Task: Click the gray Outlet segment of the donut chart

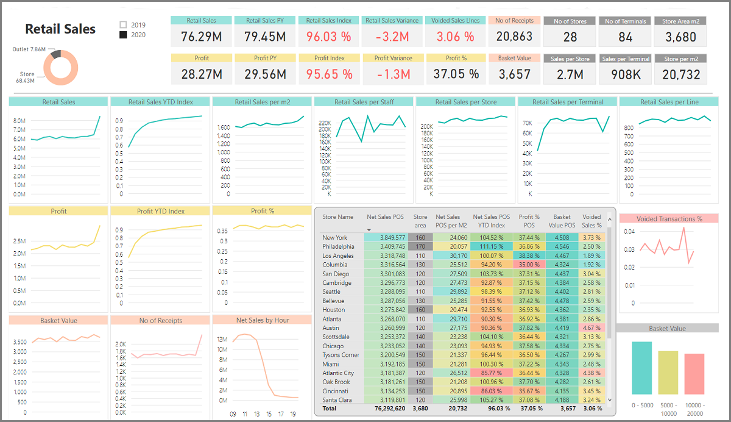Action: 56,54
